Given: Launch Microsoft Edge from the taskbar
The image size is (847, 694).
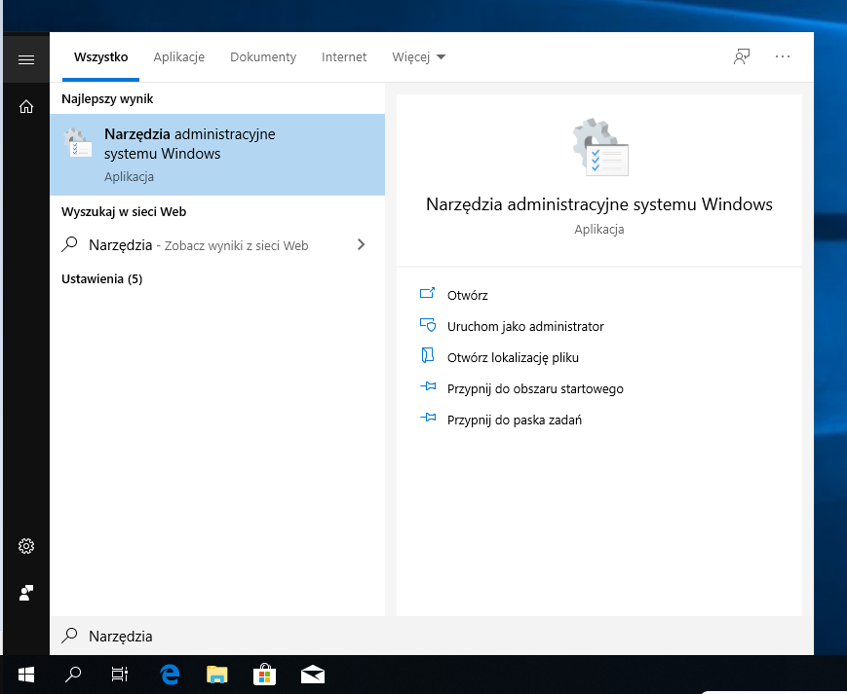Looking at the screenshot, I should (170, 675).
